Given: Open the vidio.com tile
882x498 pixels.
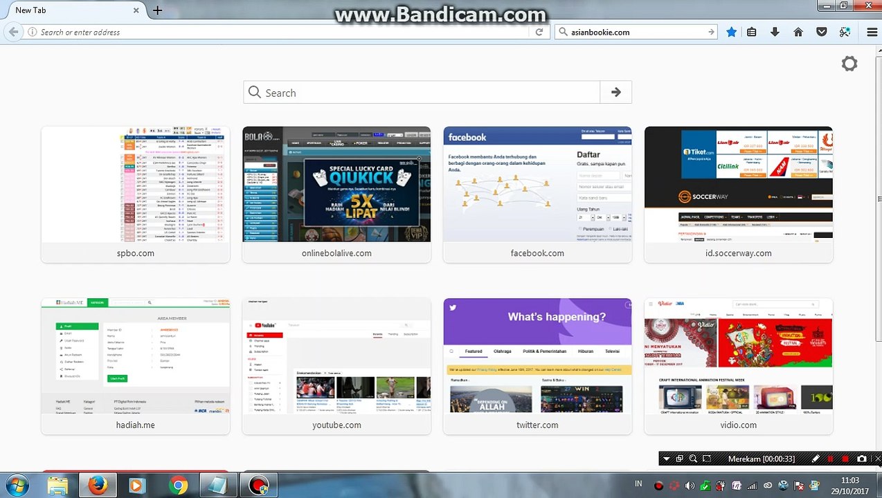Looking at the screenshot, I should pyautogui.click(x=739, y=366).
